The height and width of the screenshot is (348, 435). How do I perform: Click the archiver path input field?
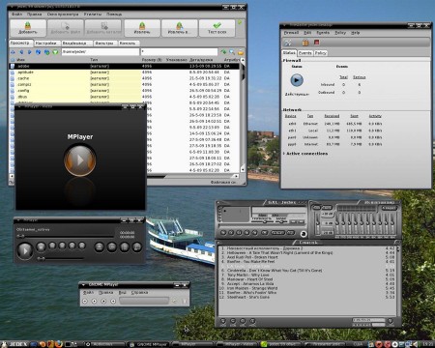101,52
